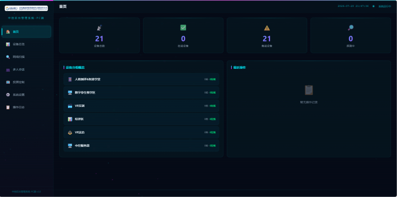
Task: Click the 21 count for 离线设备
Action: (x=267, y=39)
